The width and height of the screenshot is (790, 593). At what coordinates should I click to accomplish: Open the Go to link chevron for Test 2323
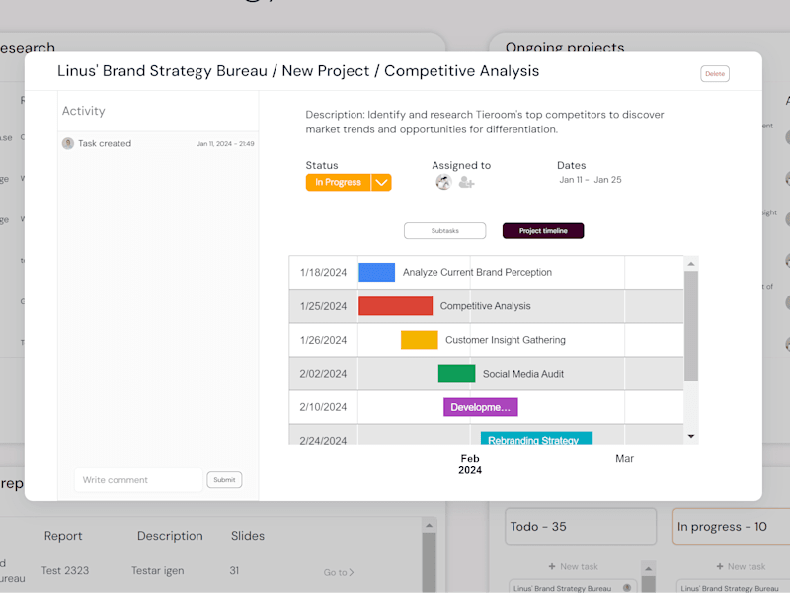352,572
